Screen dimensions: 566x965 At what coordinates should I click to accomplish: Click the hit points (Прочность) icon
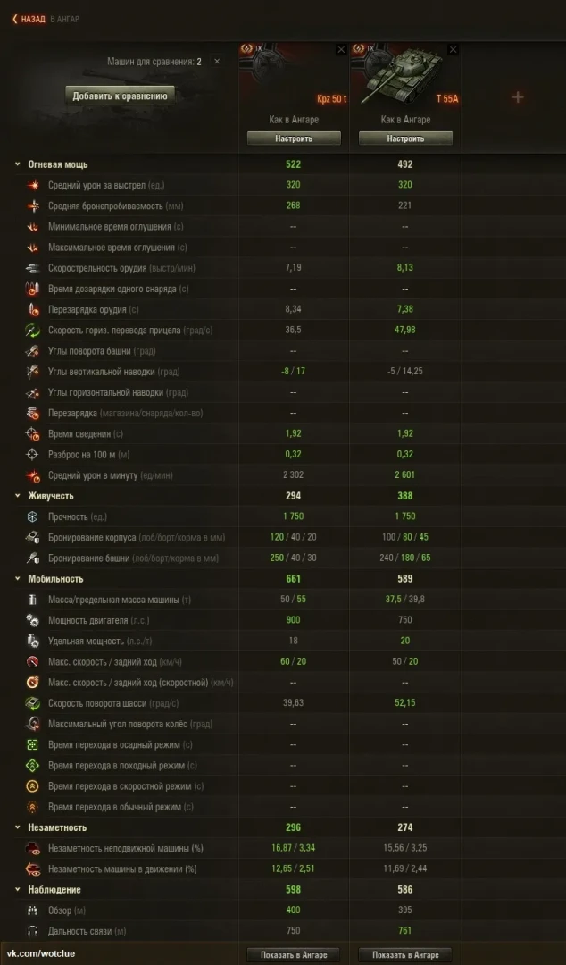pyautogui.click(x=33, y=516)
